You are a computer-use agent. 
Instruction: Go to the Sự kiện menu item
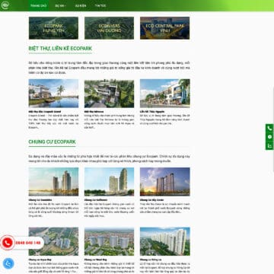pos(81,5)
